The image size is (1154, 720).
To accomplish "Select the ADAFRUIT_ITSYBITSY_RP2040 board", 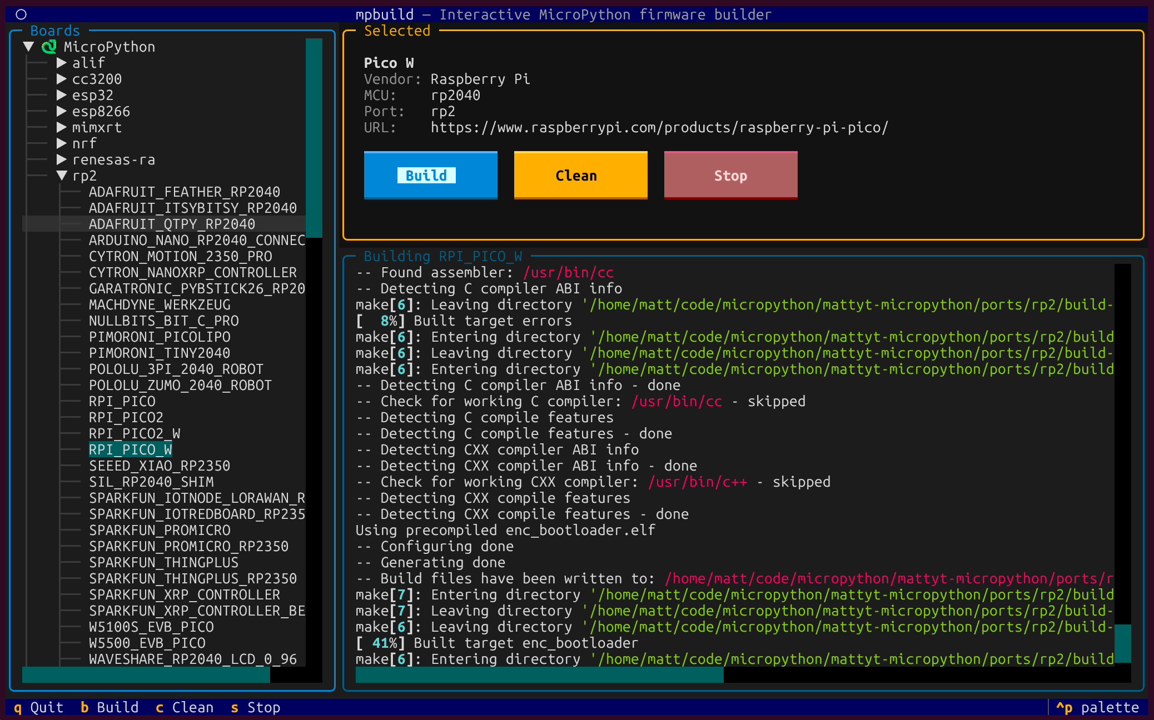I will [x=193, y=208].
